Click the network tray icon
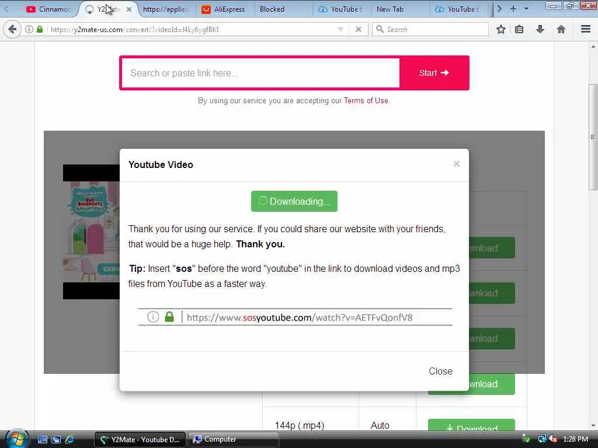 coord(542,439)
